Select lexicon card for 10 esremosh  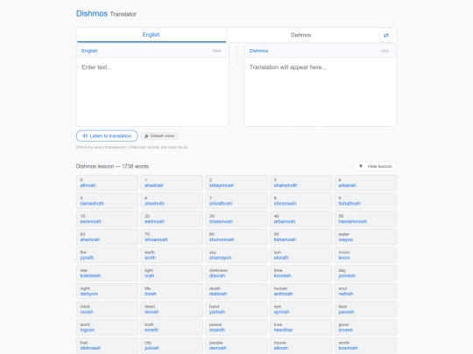click(108, 219)
